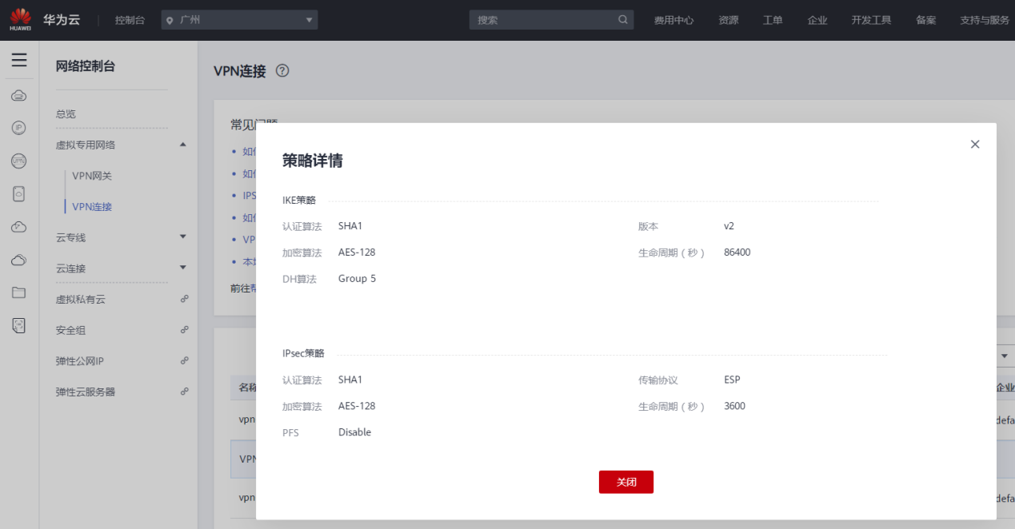Click the search magnifier icon

[x=623, y=20]
